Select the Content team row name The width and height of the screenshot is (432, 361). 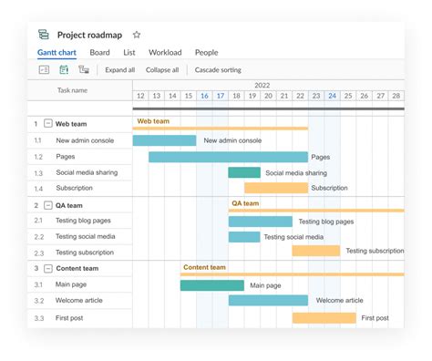tap(77, 268)
